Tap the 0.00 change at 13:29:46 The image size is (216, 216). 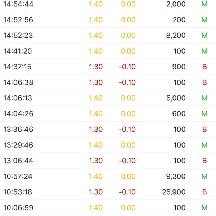coord(128,145)
